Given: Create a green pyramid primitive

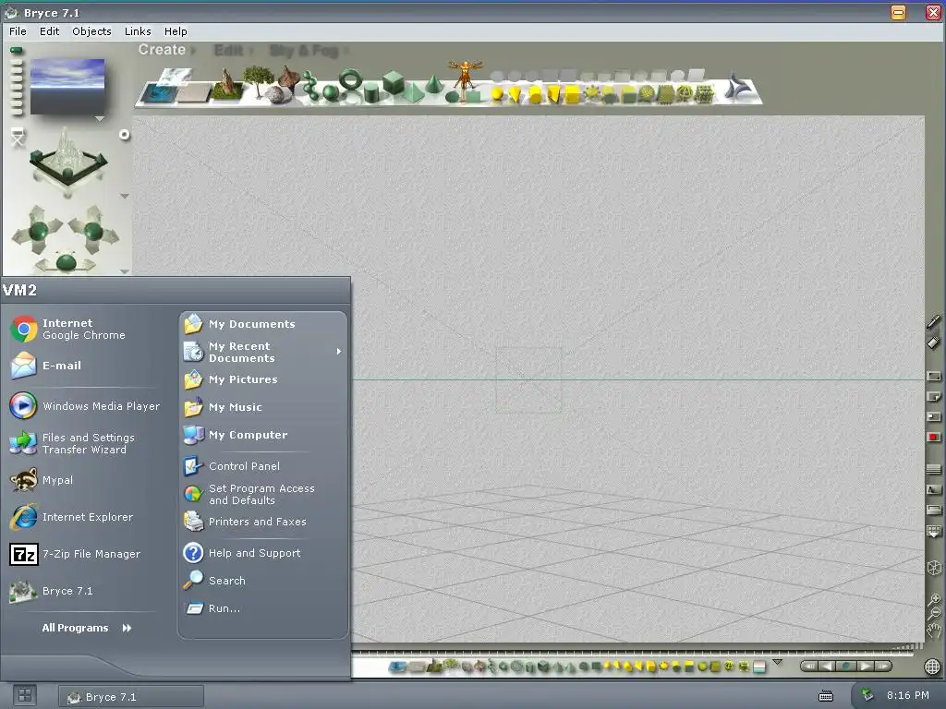Looking at the screenshot, I should [x=413, y=93].
